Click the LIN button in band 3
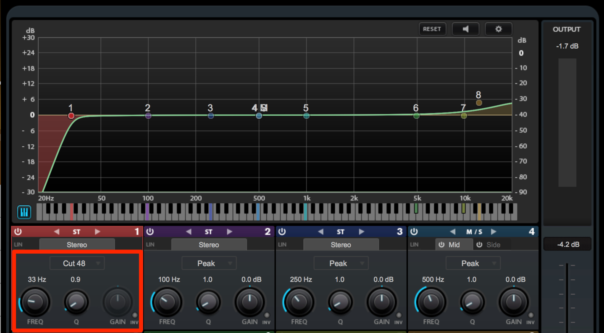Viewport: 604px width, 333px height. 282,245
